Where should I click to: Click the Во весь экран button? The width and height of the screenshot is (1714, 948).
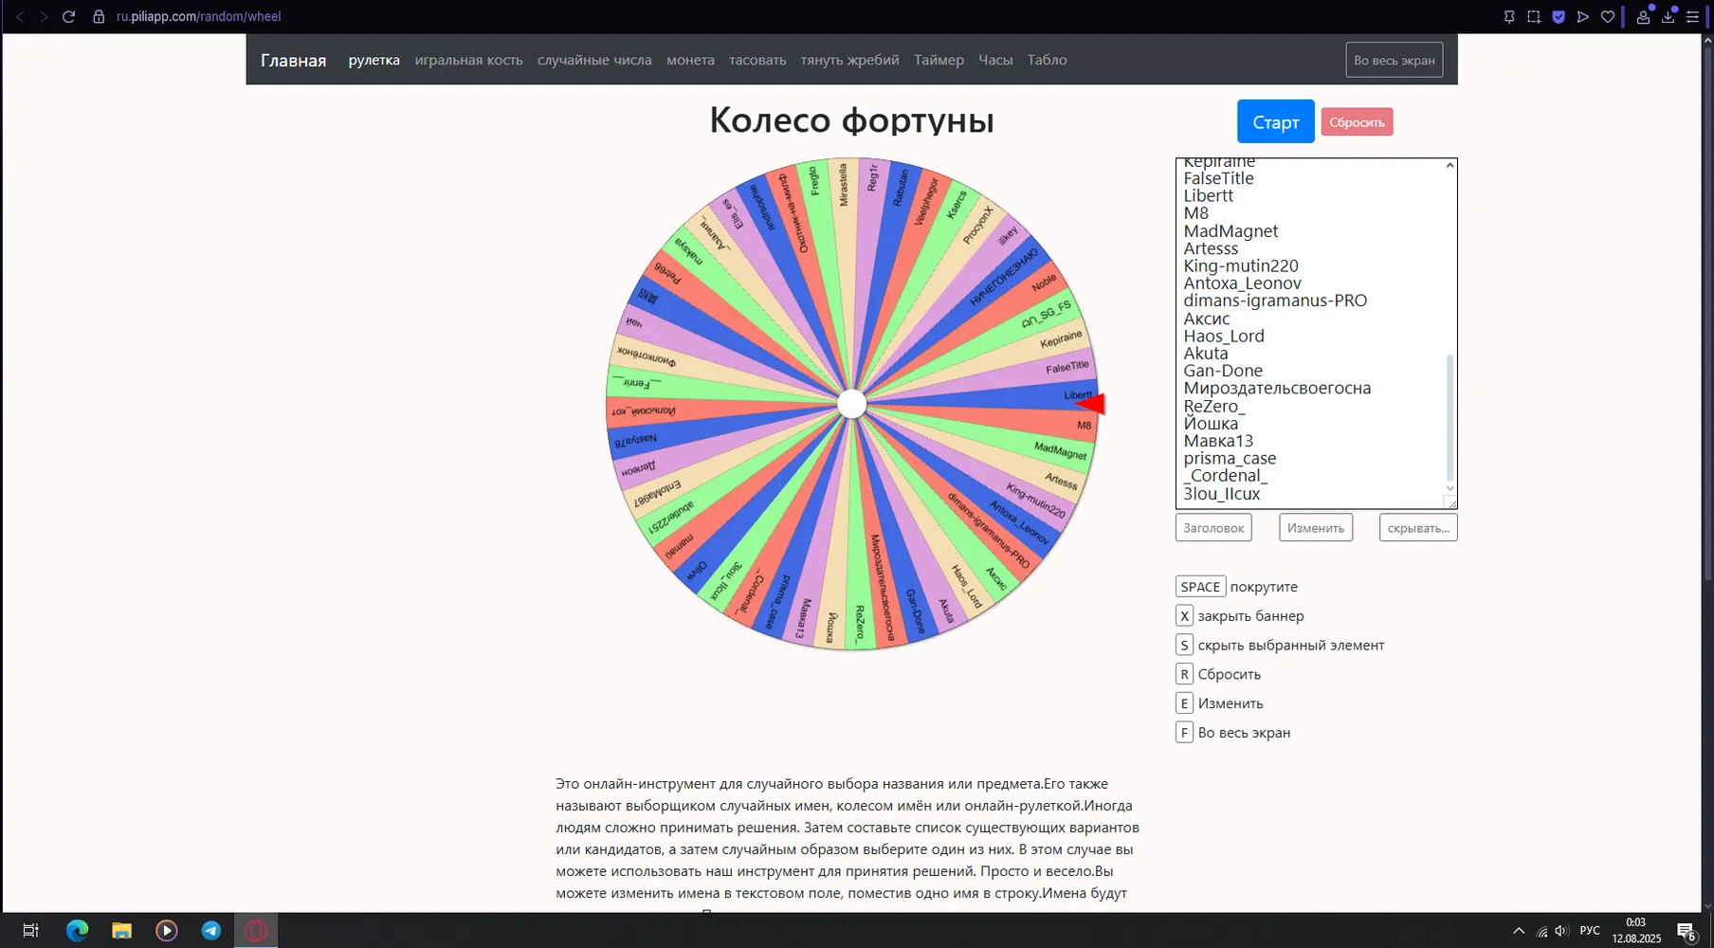1394,60
